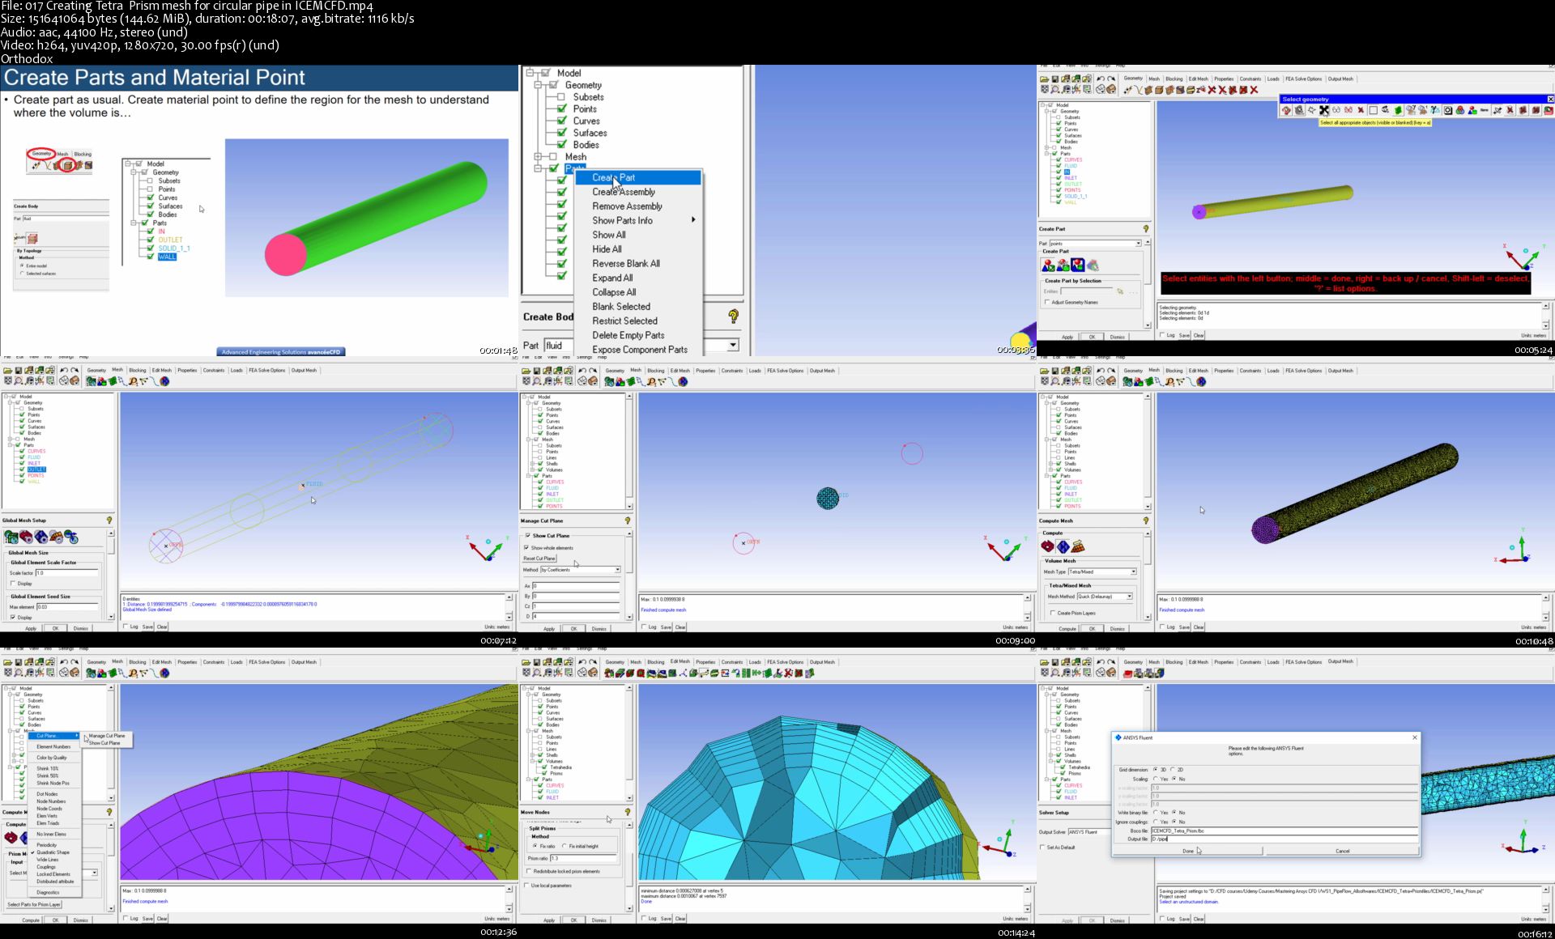
Task: Click Apply button in Create Part panel, 00:05:24
Action: point(1067,337)
